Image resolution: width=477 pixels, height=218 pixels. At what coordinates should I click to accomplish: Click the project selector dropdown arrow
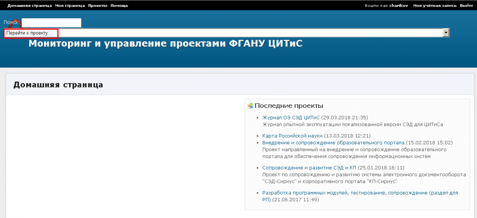coord(446,33)
